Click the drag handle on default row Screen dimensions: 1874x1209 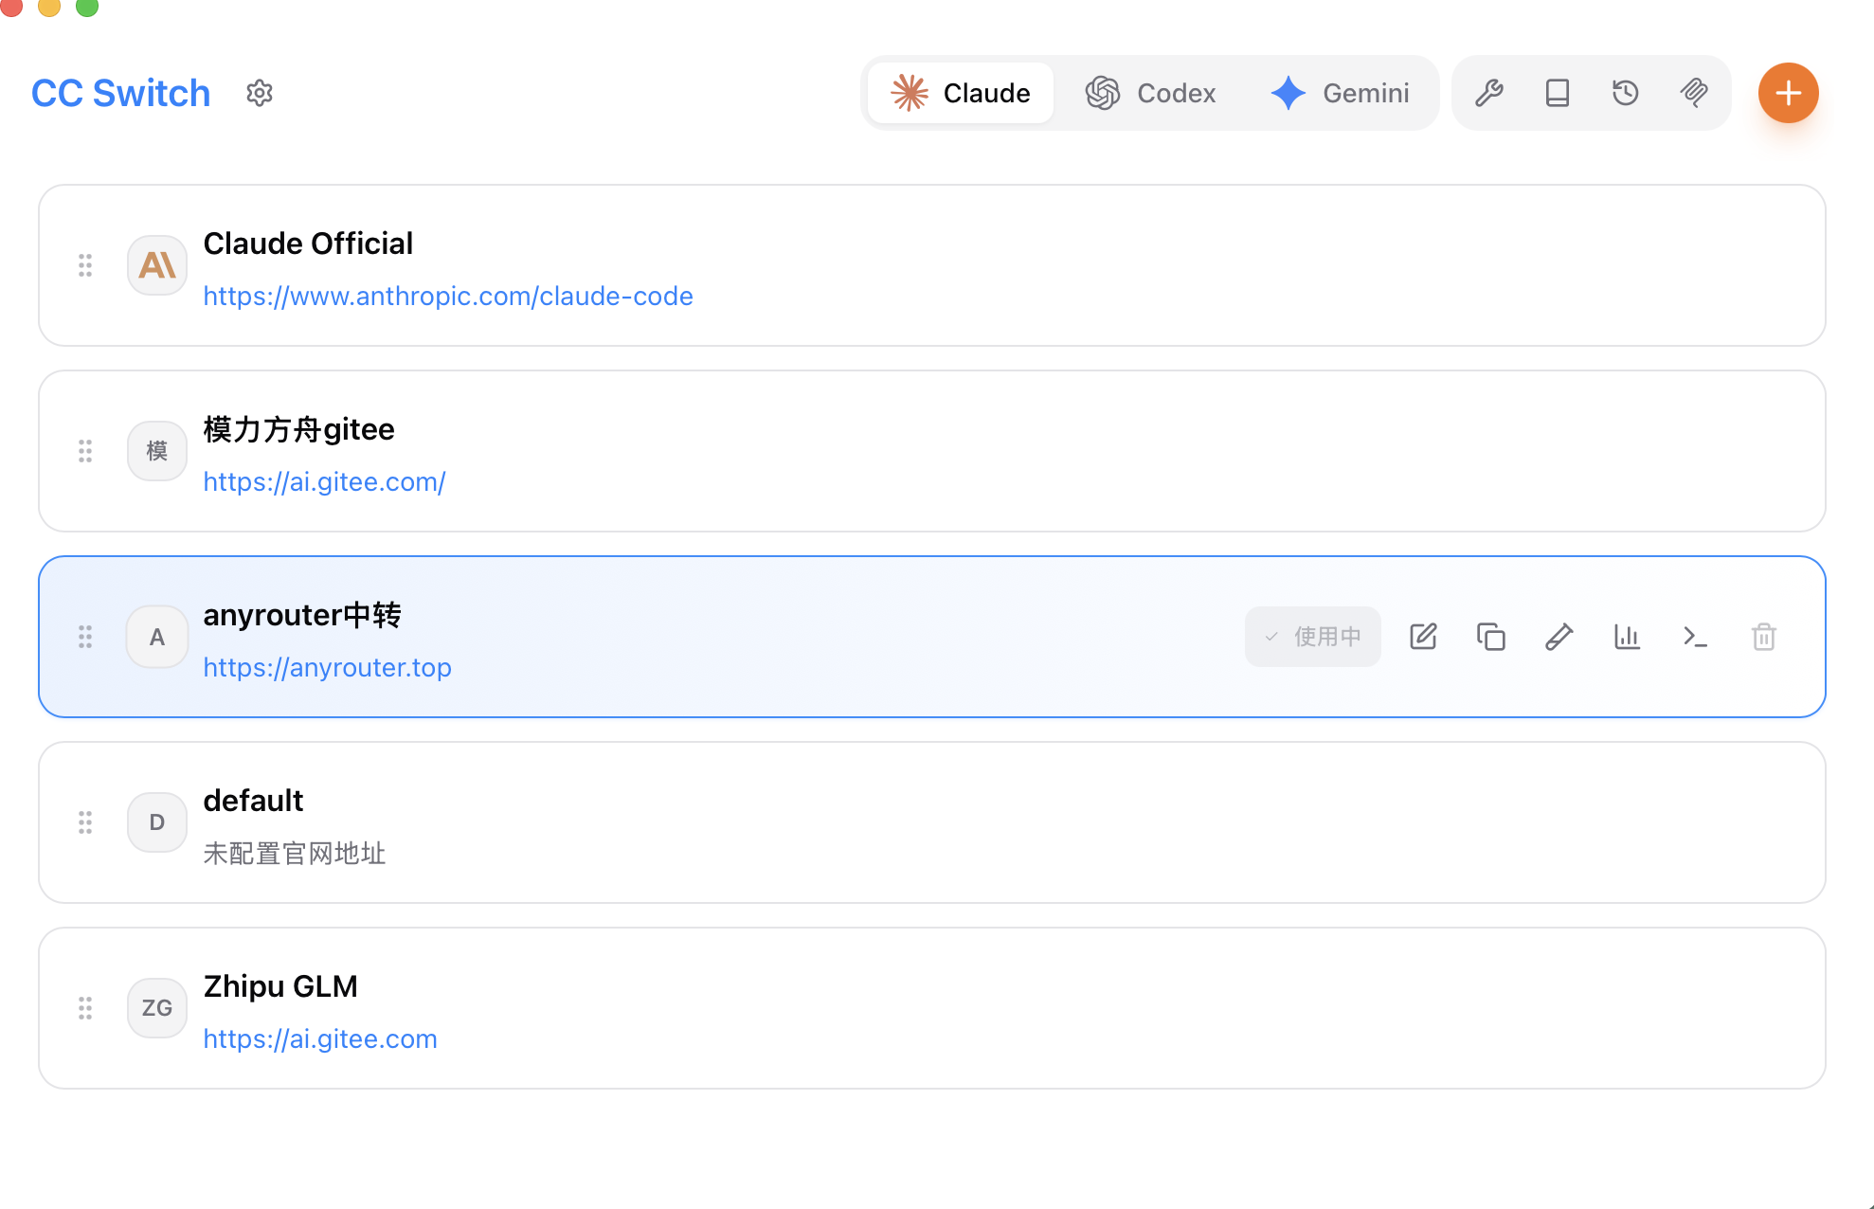click(85, 822)
